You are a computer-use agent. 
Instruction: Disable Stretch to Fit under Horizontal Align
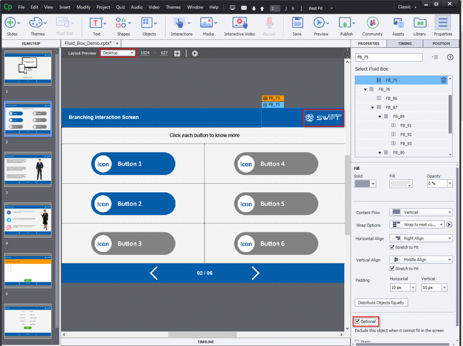tap(392, 247)
